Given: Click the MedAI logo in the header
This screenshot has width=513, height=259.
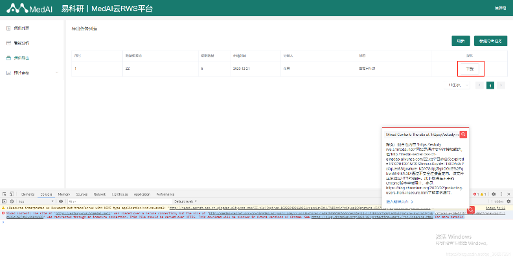Looking at the screenshot, I should pyautogui.click(x=28, y=8).
